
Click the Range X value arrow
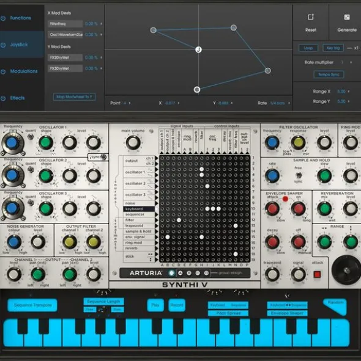point(349,92)
